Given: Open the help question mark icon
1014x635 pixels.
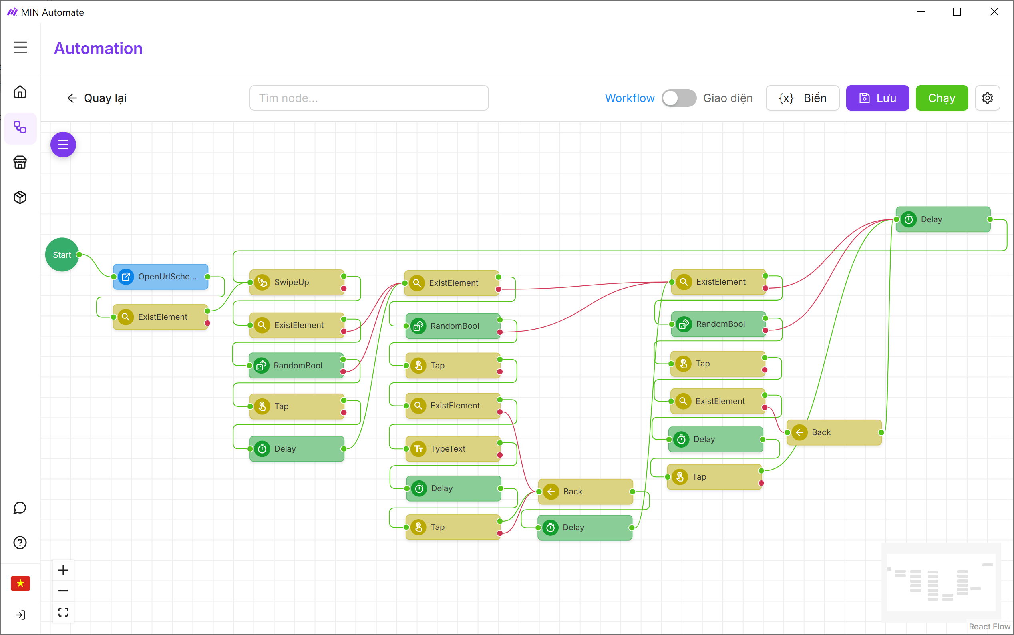Looking at the screenshot, I should (x=20, y=543).
